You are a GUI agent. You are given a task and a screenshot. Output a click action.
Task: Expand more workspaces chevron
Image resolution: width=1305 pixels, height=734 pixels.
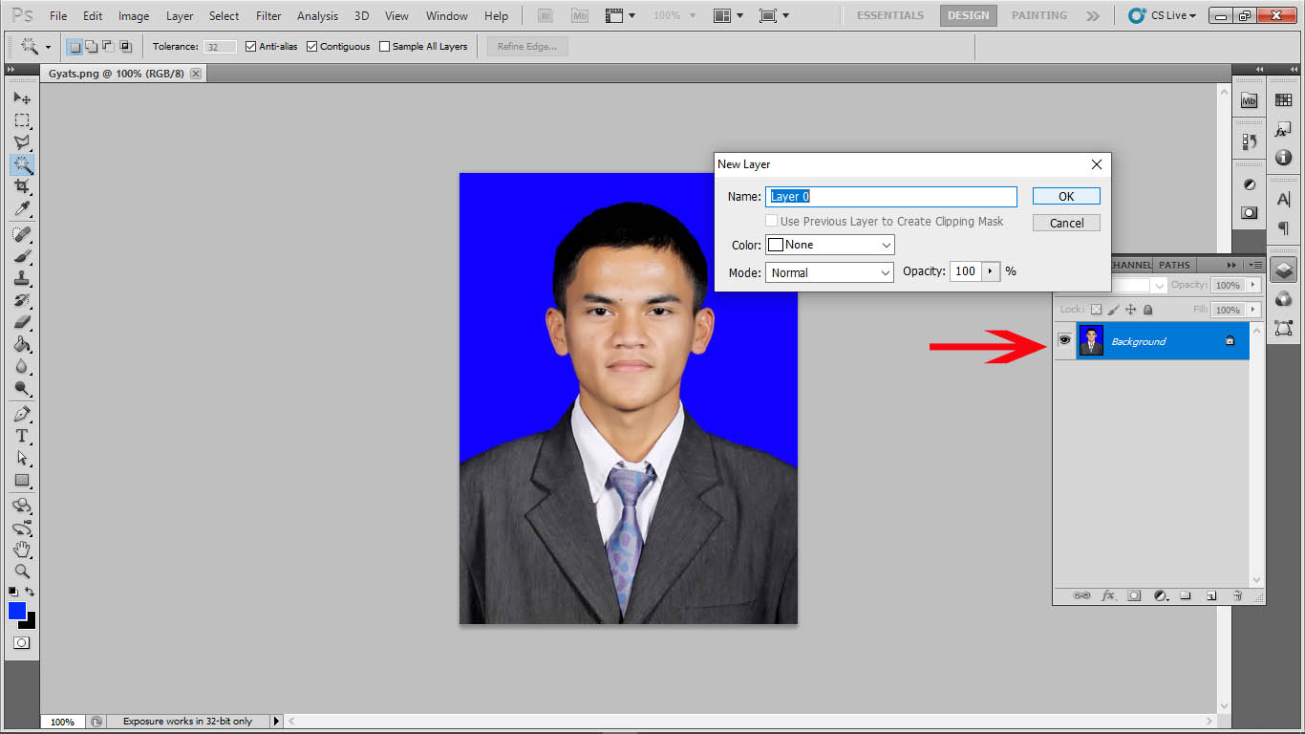(1093, 15)
